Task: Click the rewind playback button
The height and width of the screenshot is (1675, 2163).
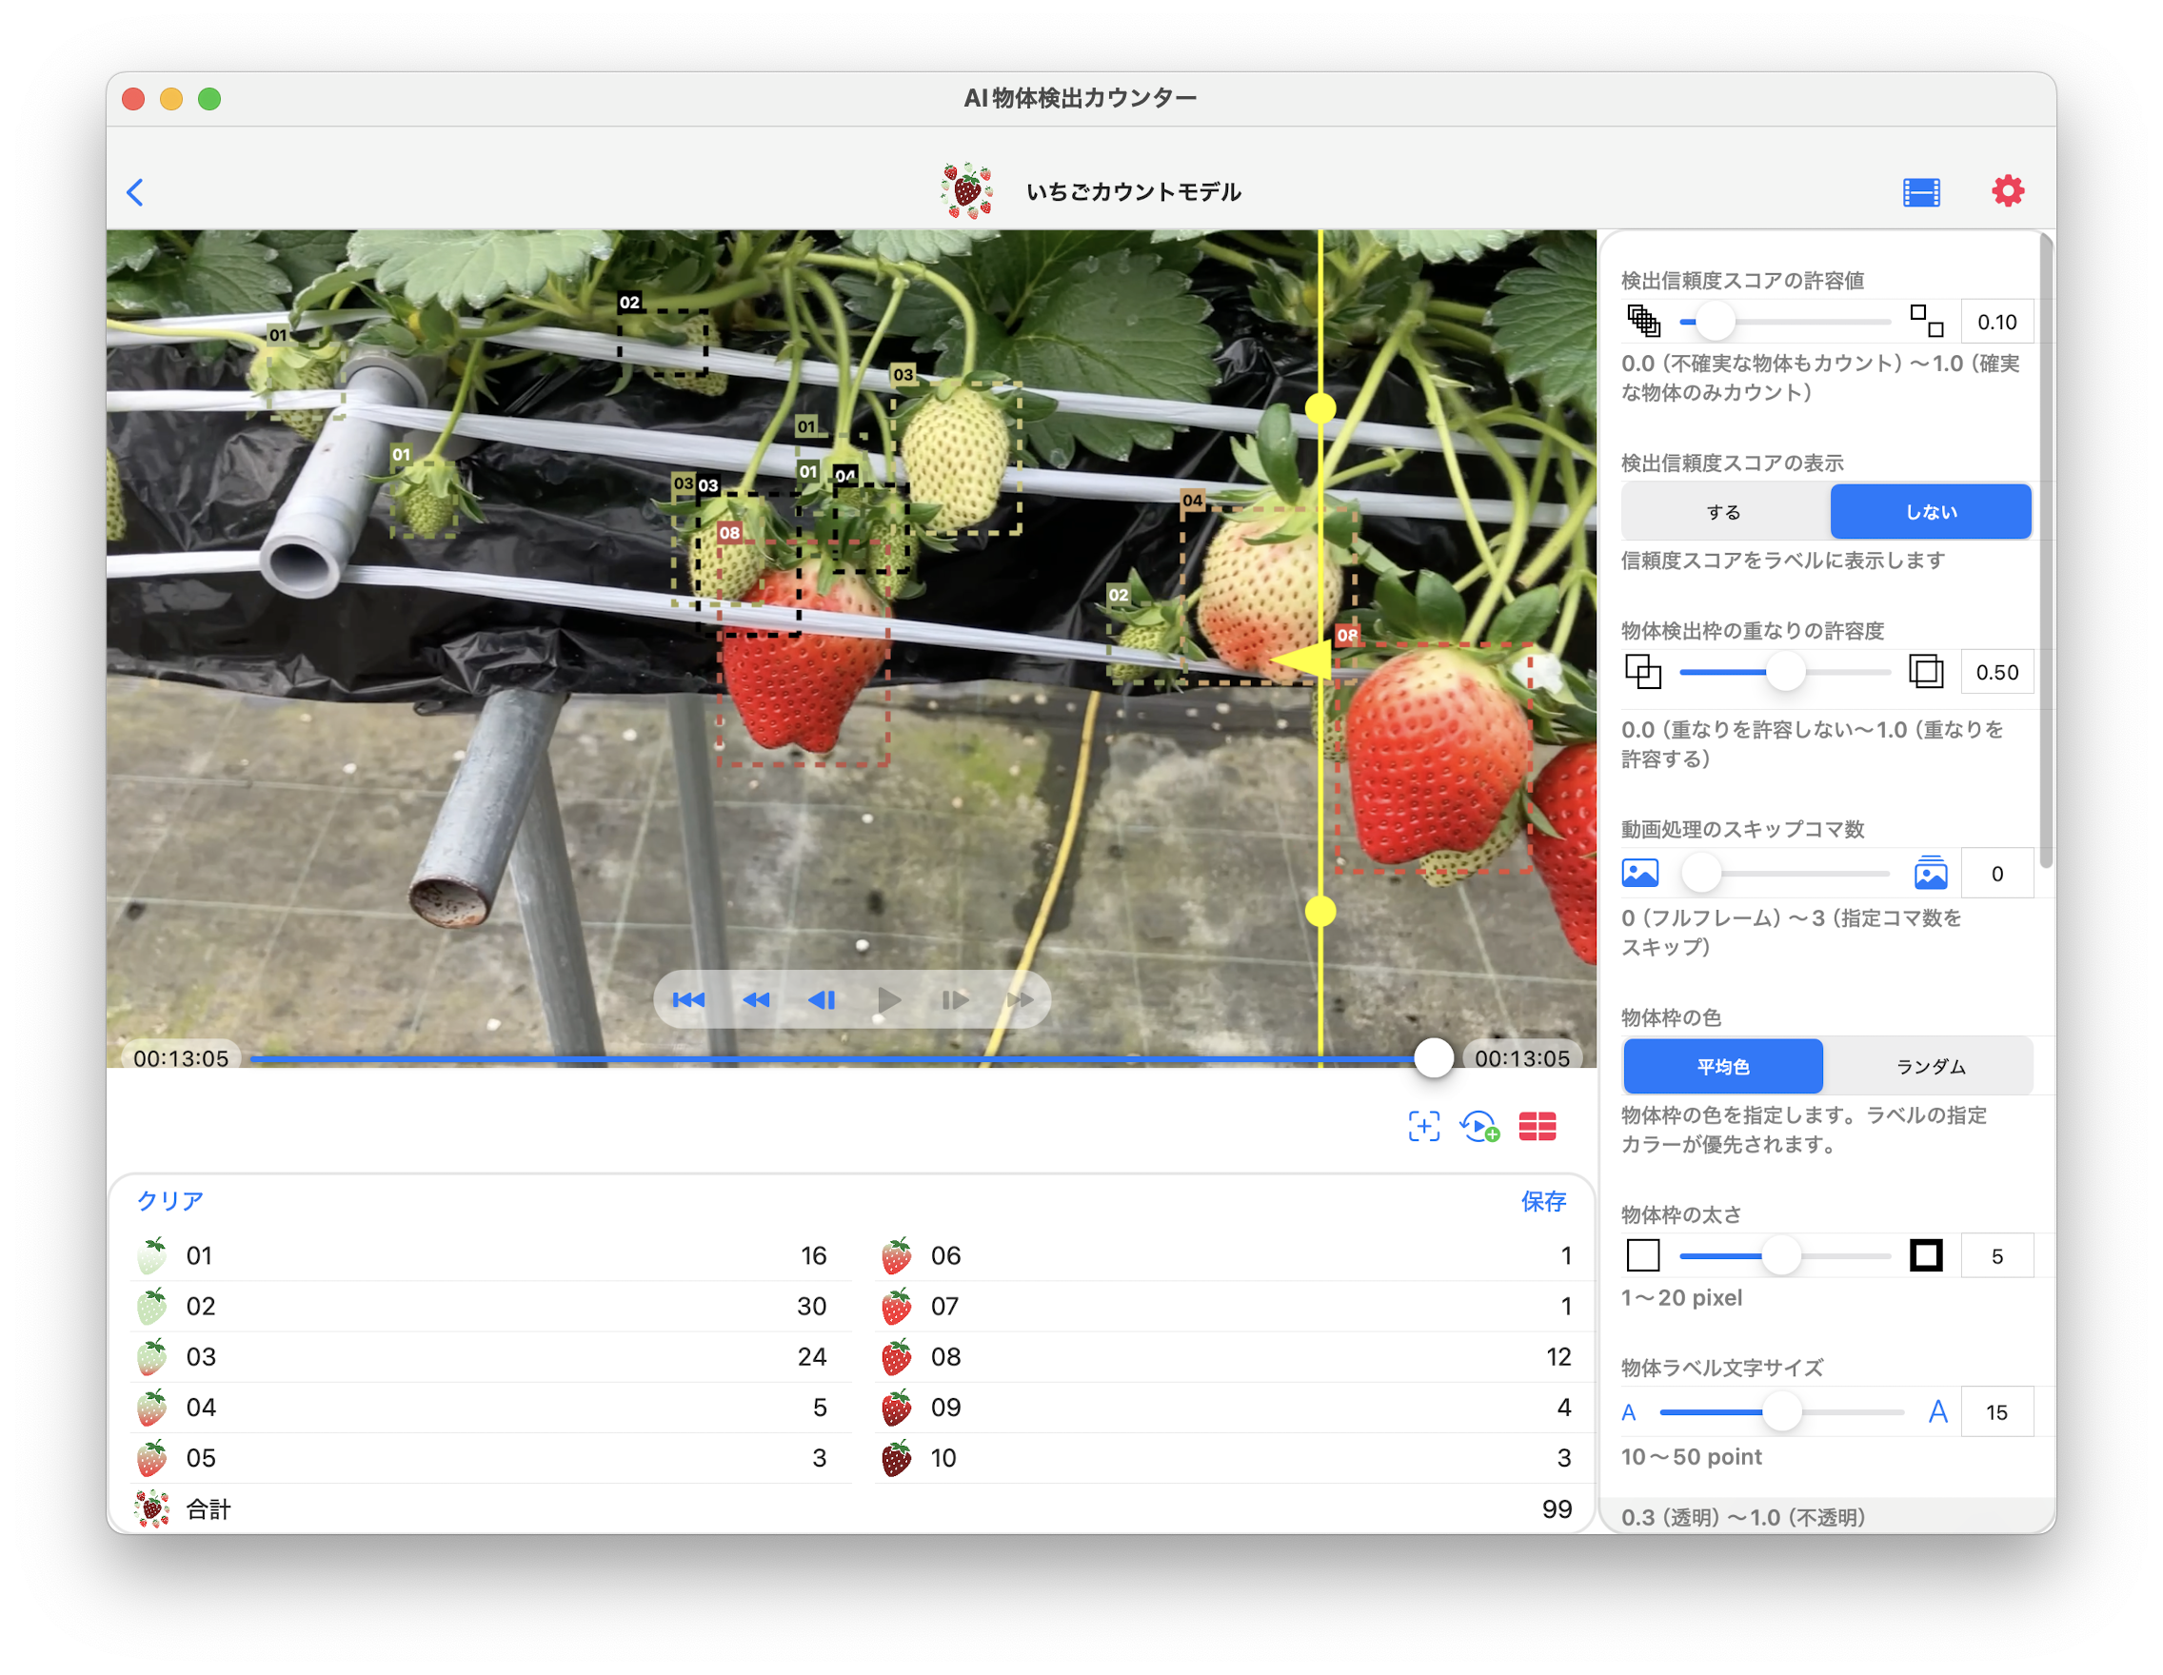Action: tap(756, 1000)
